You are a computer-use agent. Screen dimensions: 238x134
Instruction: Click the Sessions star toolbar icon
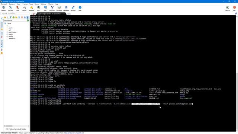coord(31,8)
